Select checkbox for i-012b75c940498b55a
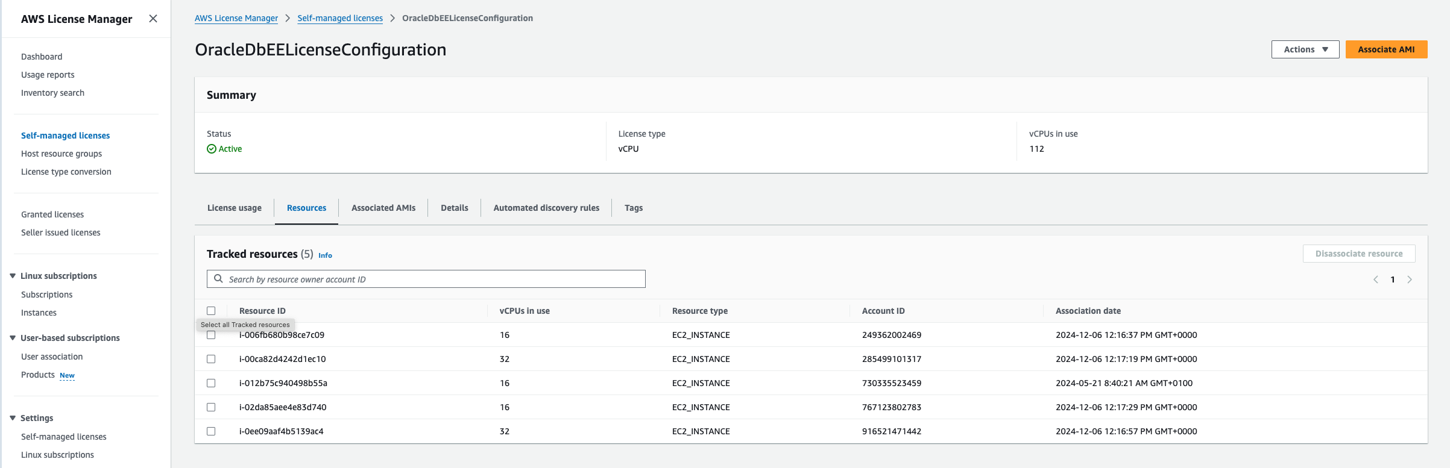 (x=211, y=383)
